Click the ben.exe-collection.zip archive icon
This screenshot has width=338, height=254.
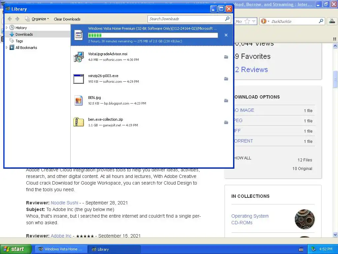[x=79, y=122]
